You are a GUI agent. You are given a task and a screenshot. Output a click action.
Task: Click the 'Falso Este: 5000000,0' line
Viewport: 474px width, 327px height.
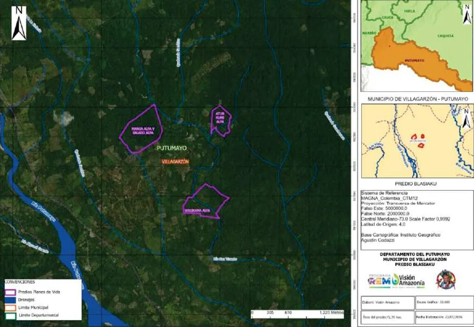[x=384, y=208]
